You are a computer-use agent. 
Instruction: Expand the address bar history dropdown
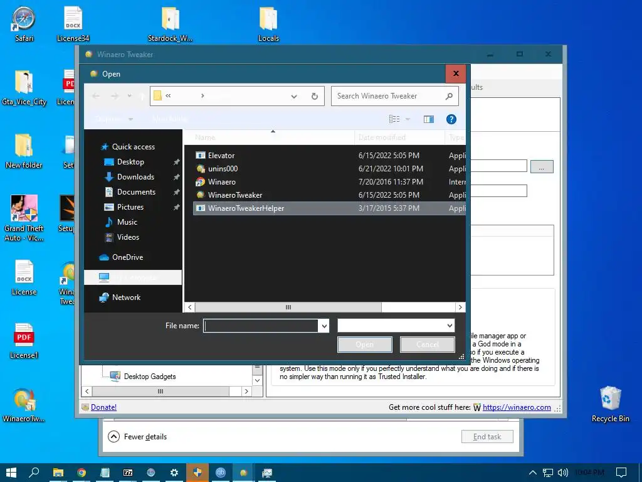(293, 96)
